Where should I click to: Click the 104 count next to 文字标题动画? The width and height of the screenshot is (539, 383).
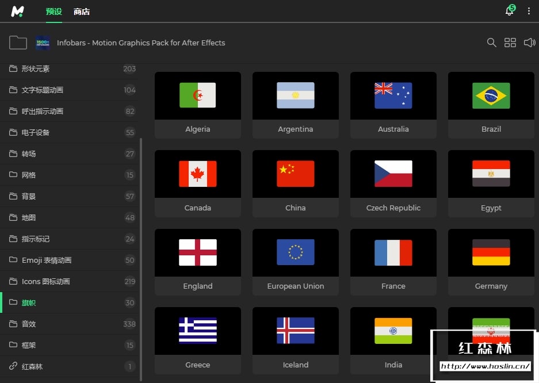pos(130,90)
